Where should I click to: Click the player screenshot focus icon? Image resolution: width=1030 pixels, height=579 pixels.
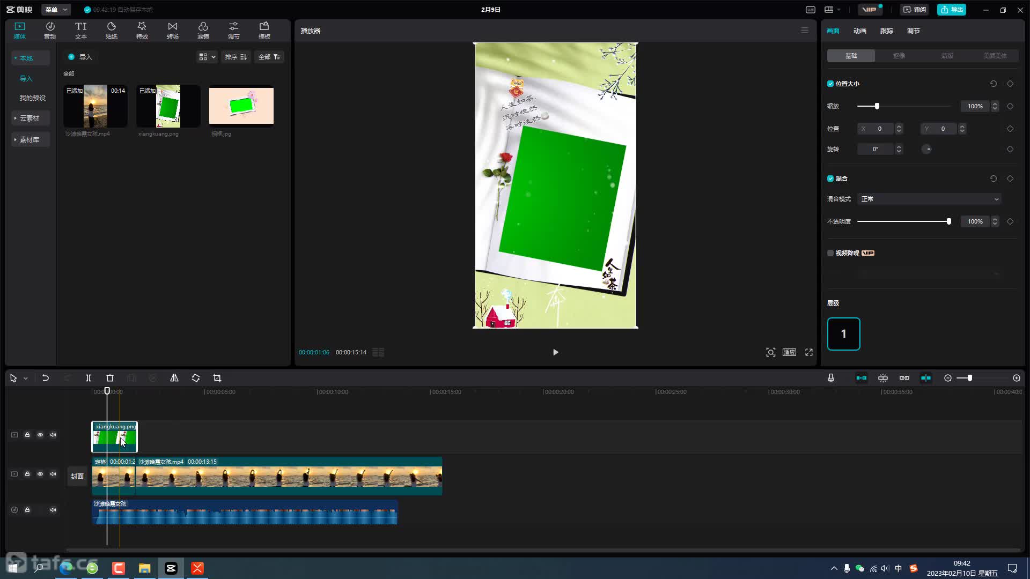(x=771, y=352)
